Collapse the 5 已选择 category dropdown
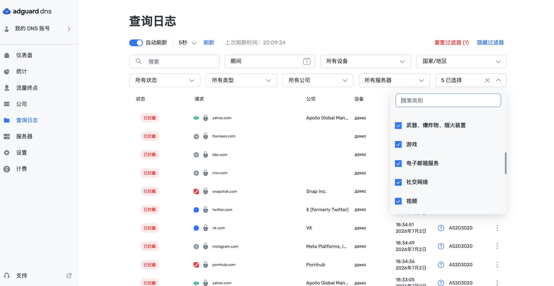 click(x=498, y=80)
